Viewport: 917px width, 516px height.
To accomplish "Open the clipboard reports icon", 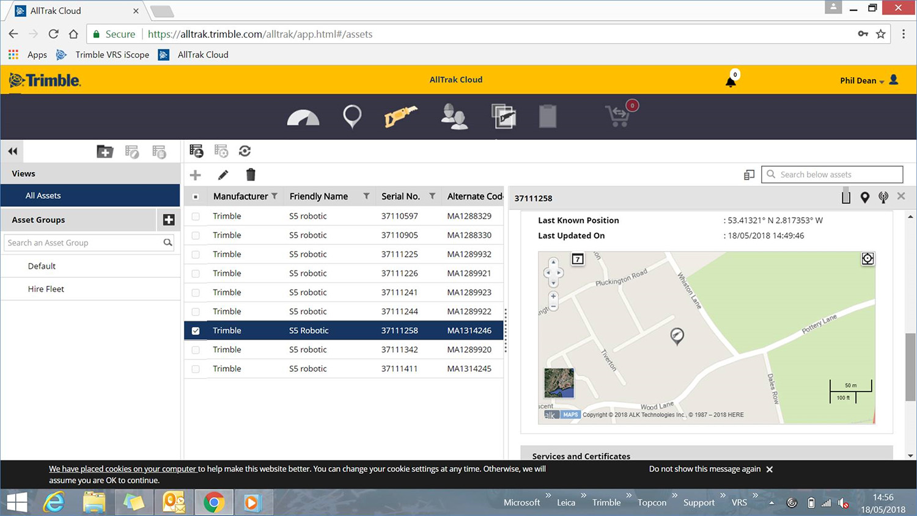I will pos(548,116).
